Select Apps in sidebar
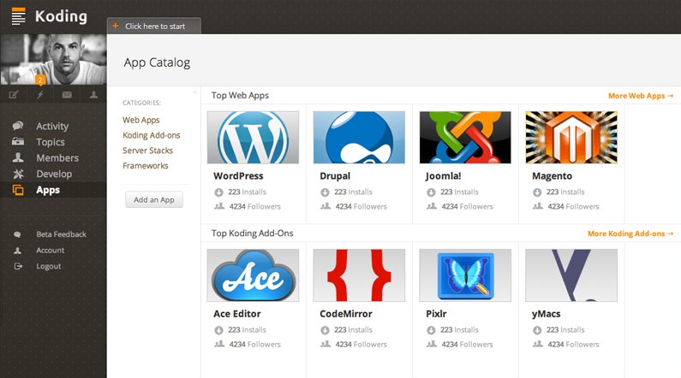The width and height of the screenshot is (681, 378). pyautogui.click(x=48, y=191)
